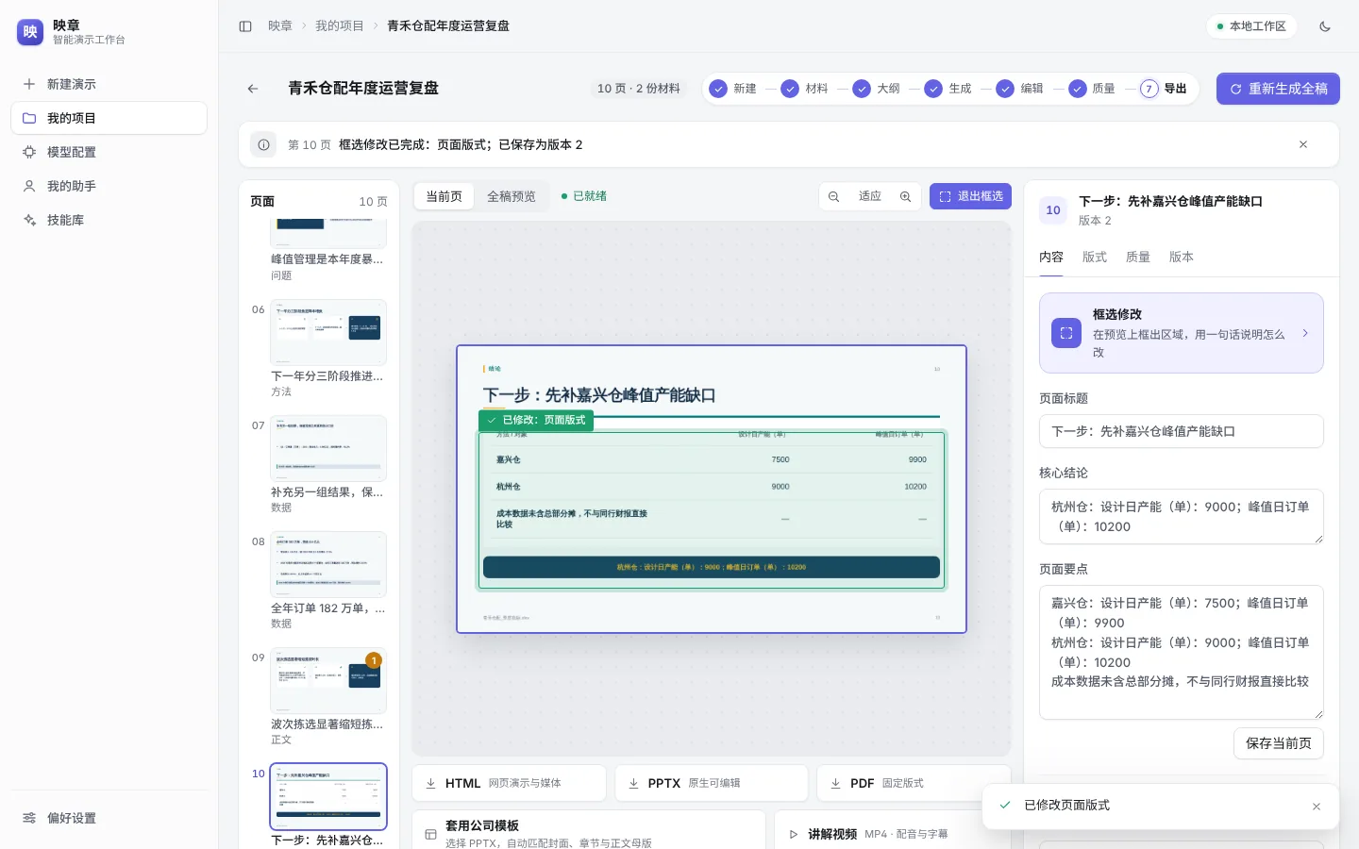Open 偏好设置 at the sidebar bottom
Image resolution: width=1359 pixels, height=849 pixels.
click(109, 818)
